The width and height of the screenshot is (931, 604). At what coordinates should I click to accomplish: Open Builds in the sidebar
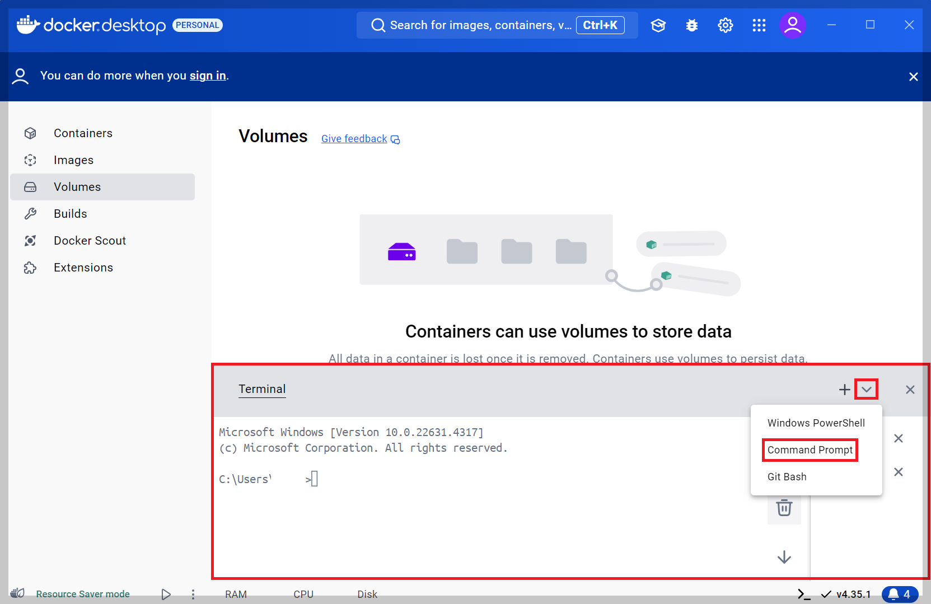[x=102, y=214]
